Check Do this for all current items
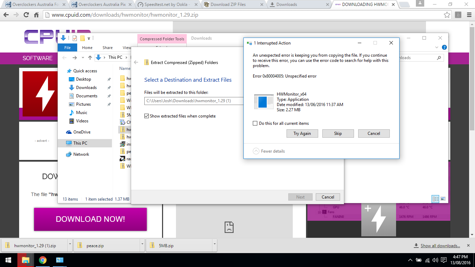The width and height of the screenshot is (475, 267). click(255, 123)
